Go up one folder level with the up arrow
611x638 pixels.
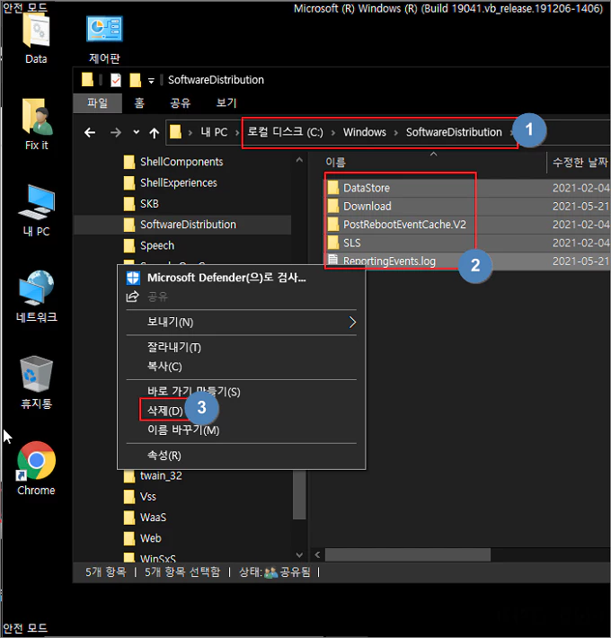(x=155, y=133)
